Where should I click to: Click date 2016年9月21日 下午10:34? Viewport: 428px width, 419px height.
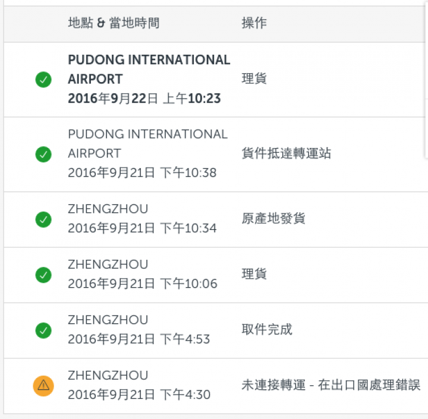pyautogui.click(x=142, y=228)
